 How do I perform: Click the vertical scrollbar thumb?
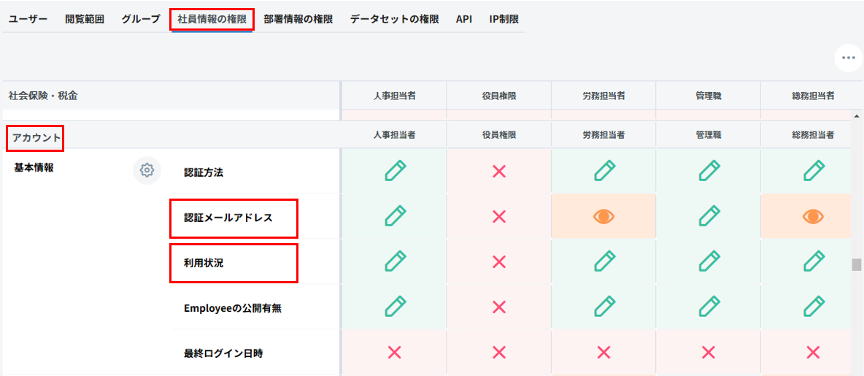pos(857,264)
